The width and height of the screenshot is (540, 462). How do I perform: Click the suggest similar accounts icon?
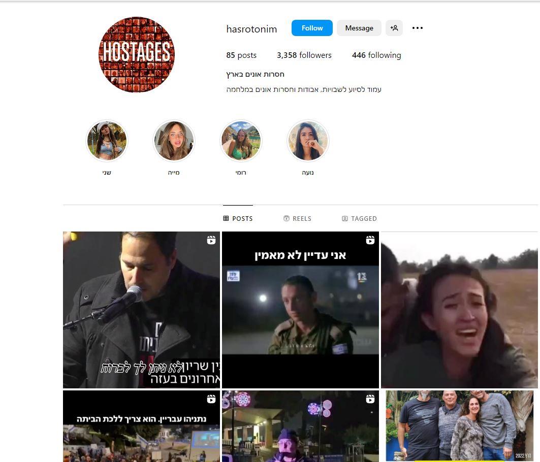tap(394, 28)
